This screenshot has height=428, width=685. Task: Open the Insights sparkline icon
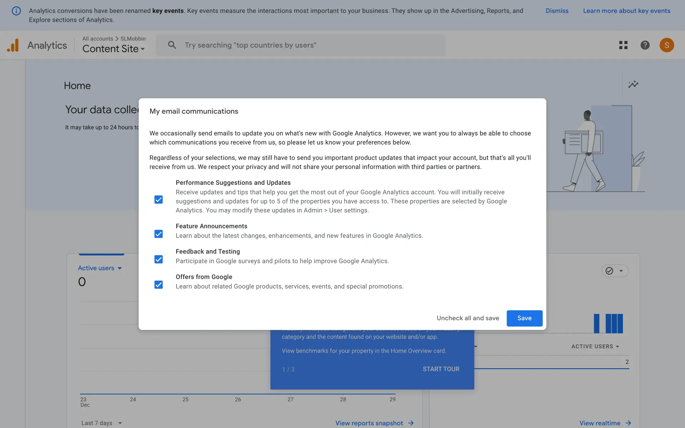633,85
